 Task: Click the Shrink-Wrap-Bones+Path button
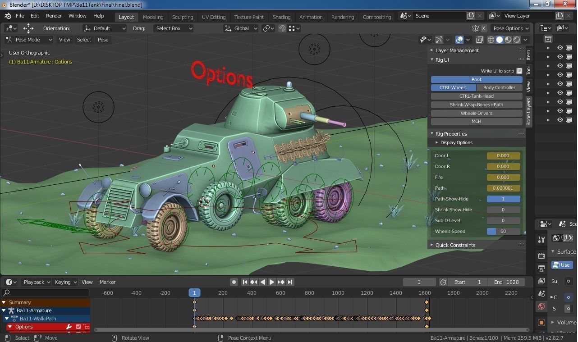coord(477,105)
